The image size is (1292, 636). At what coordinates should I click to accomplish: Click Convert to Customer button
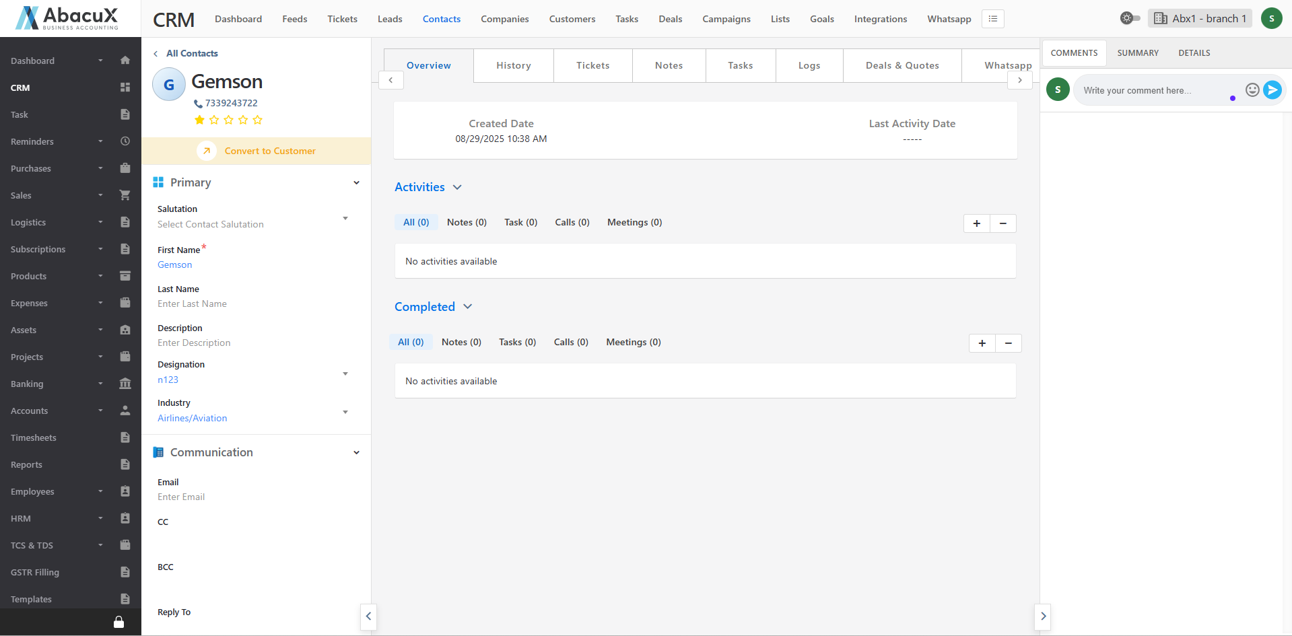[269, 151]
